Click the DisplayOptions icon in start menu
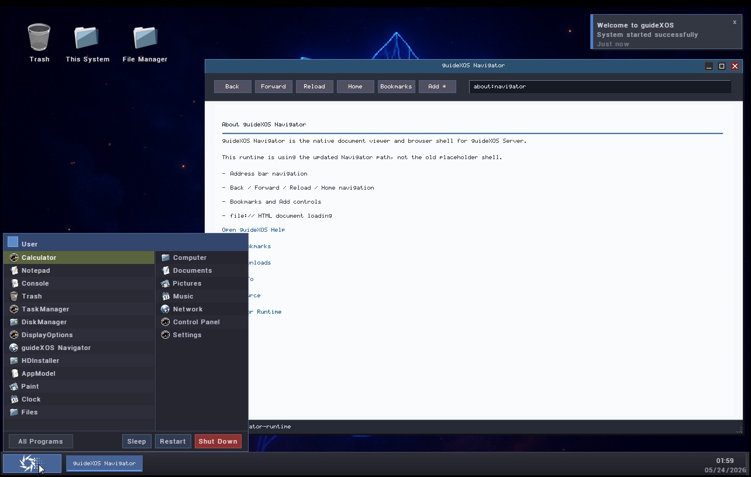The width and height of the screenshot is (751, 477). [14, 335]
